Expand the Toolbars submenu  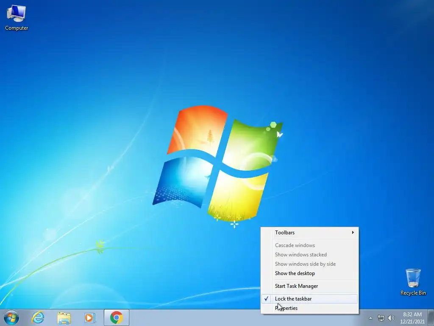309,233
